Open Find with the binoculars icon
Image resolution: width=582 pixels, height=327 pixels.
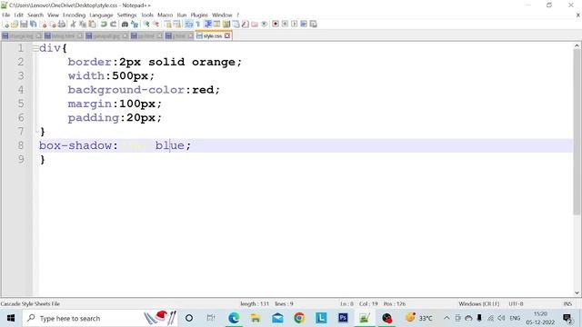(125, 25)
